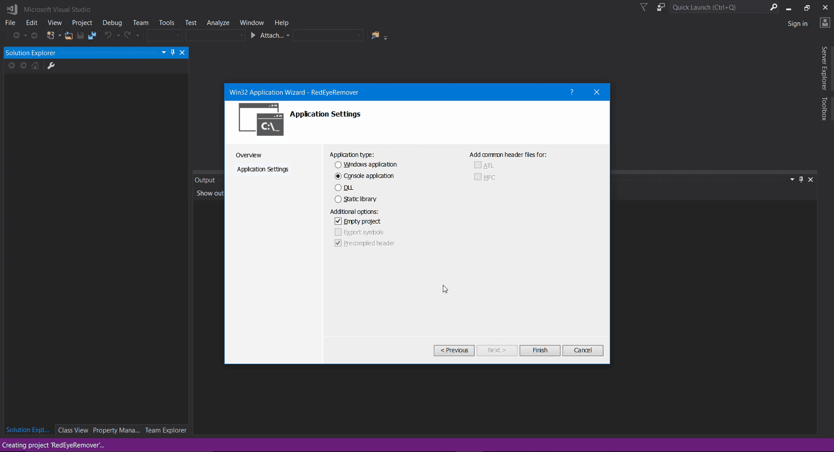Click the Navigate Forward toolbar icon

pyautogui.click(x=34, y=36)
